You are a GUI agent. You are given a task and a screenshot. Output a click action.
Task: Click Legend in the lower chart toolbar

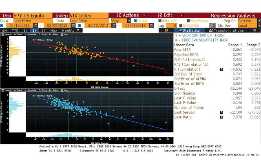(x=7, y=90)
